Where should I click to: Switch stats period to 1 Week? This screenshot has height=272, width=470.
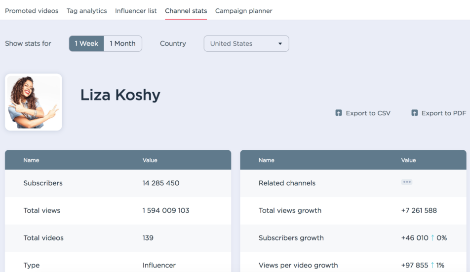click(x=86, y=44)
